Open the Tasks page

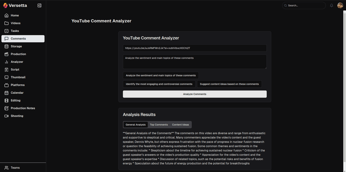tap(23, 31)
